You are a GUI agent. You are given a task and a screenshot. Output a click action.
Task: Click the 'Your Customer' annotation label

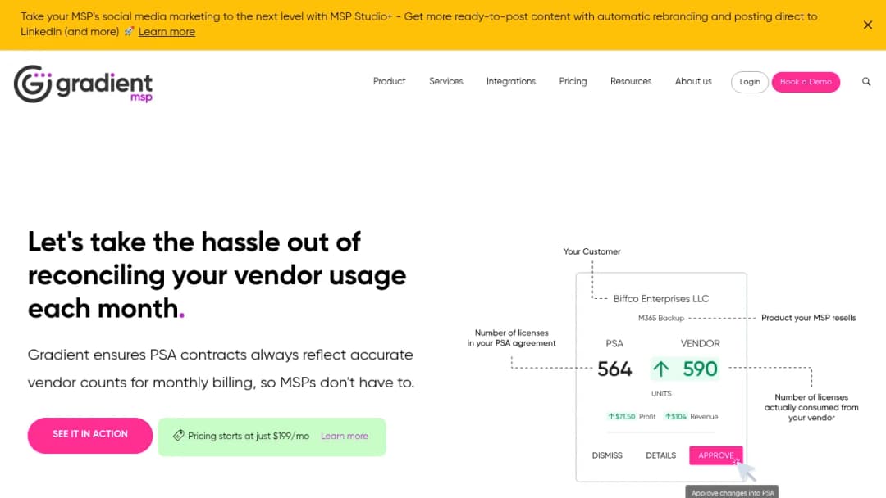591,251
